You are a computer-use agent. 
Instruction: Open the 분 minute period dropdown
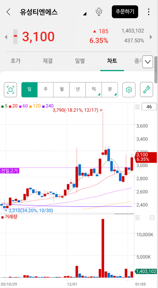coord(109,89)
